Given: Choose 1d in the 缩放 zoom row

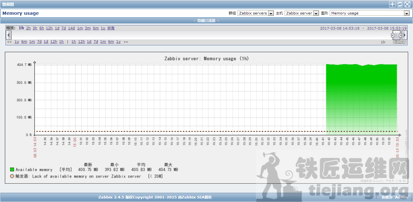Looking at the screenshot, I should 57,28.
